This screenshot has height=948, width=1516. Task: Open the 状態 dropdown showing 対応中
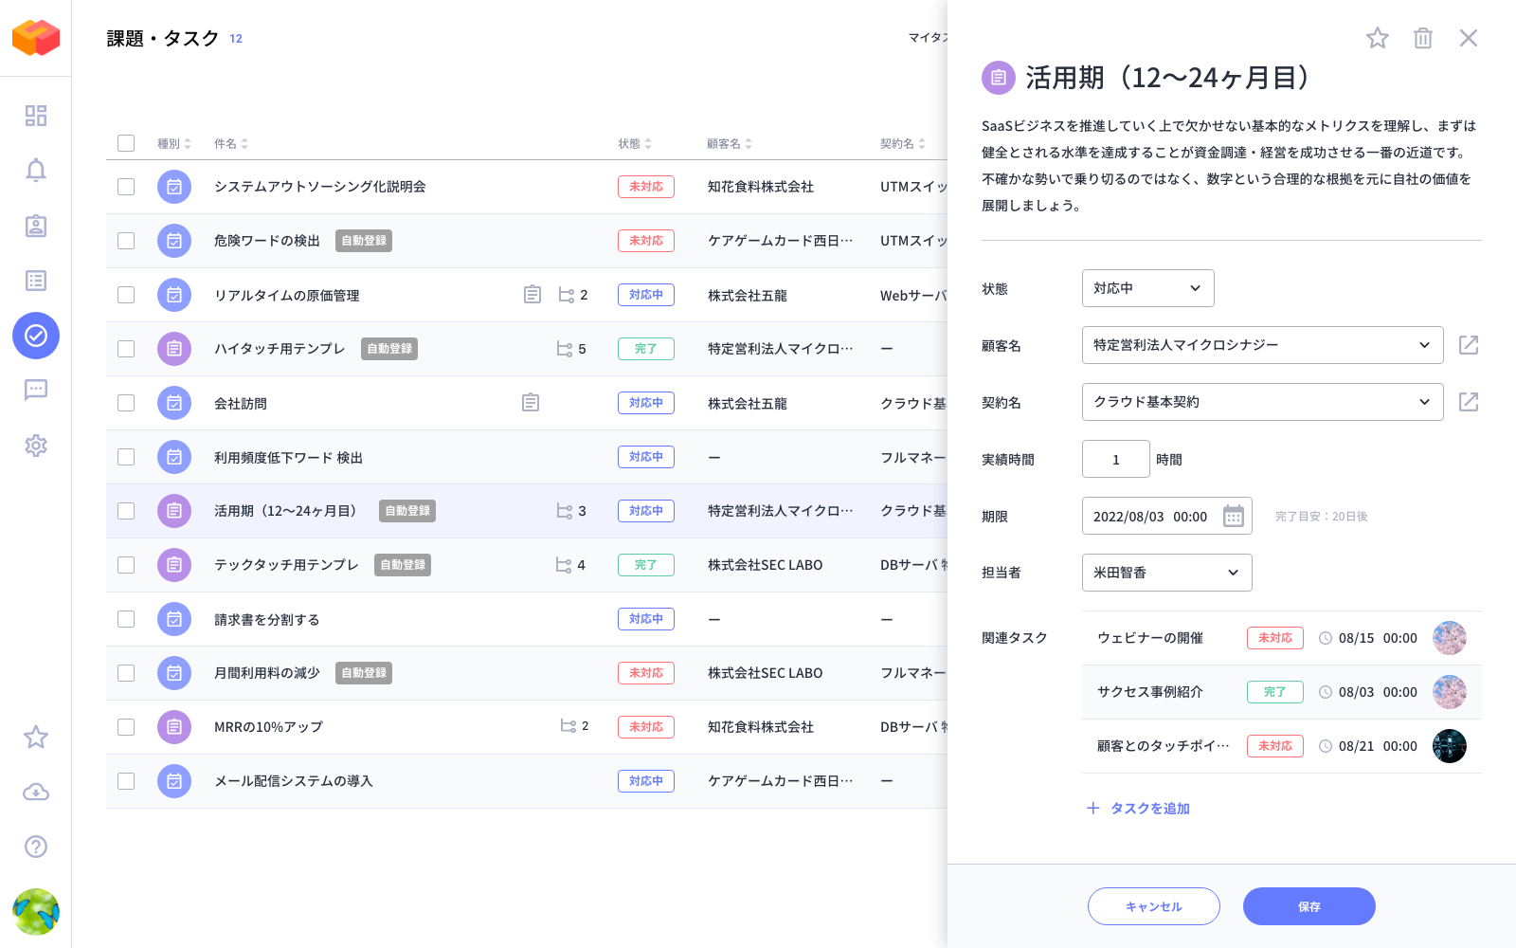point(1147,288)
